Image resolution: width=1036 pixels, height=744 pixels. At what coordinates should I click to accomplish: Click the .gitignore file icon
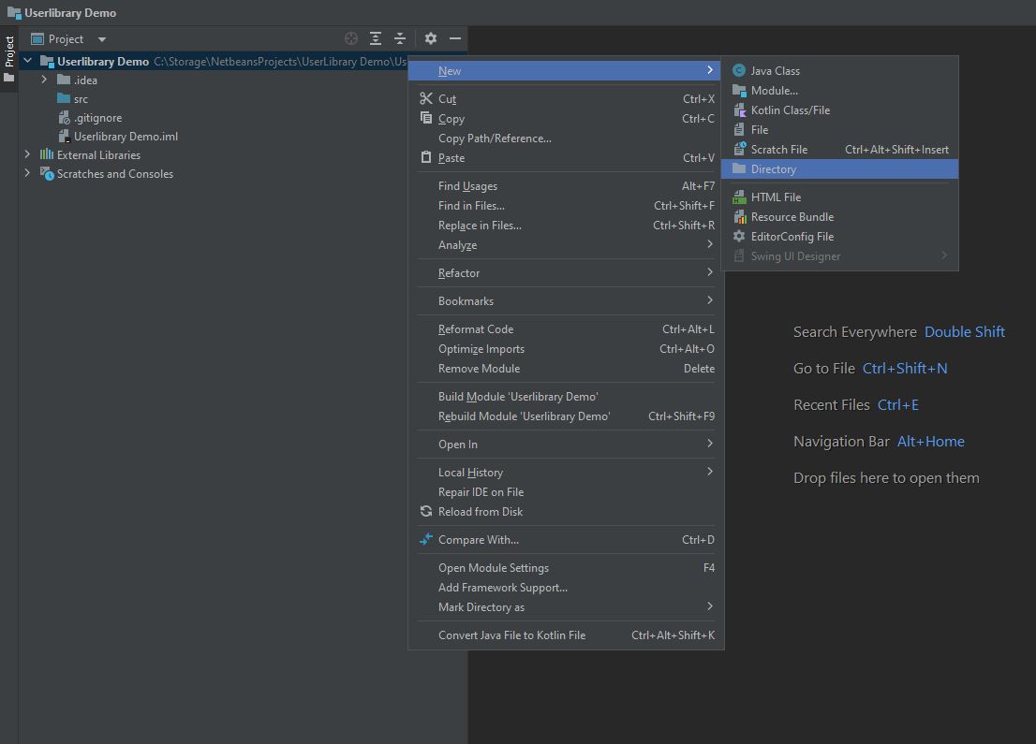coord(64,118)
